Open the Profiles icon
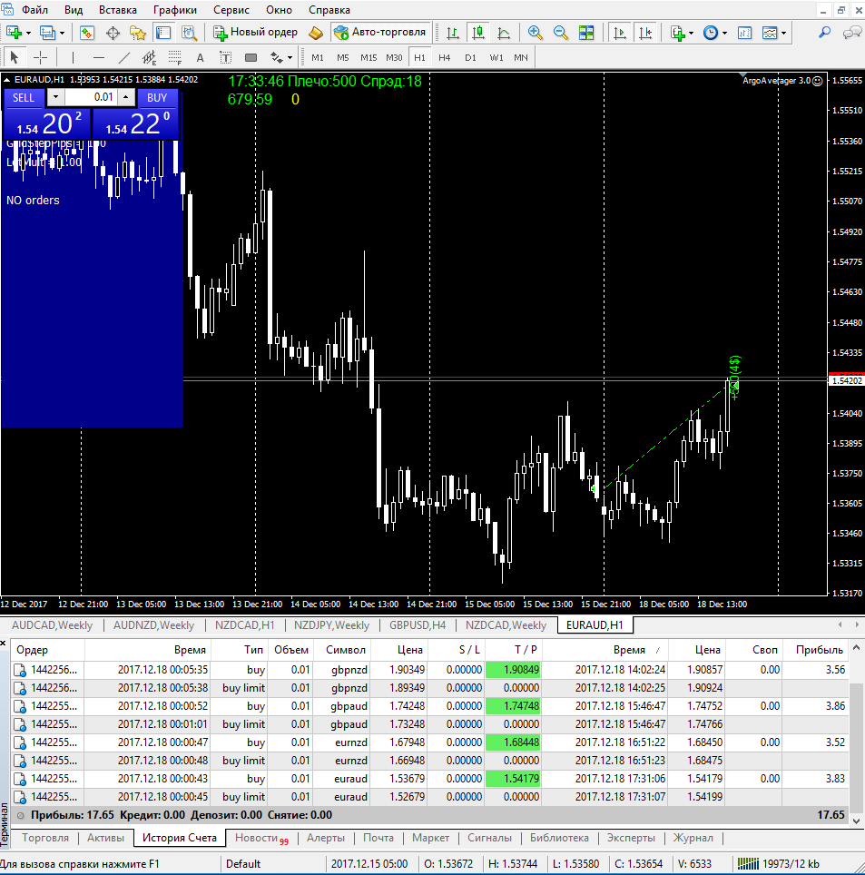 (x=47, y=33)
